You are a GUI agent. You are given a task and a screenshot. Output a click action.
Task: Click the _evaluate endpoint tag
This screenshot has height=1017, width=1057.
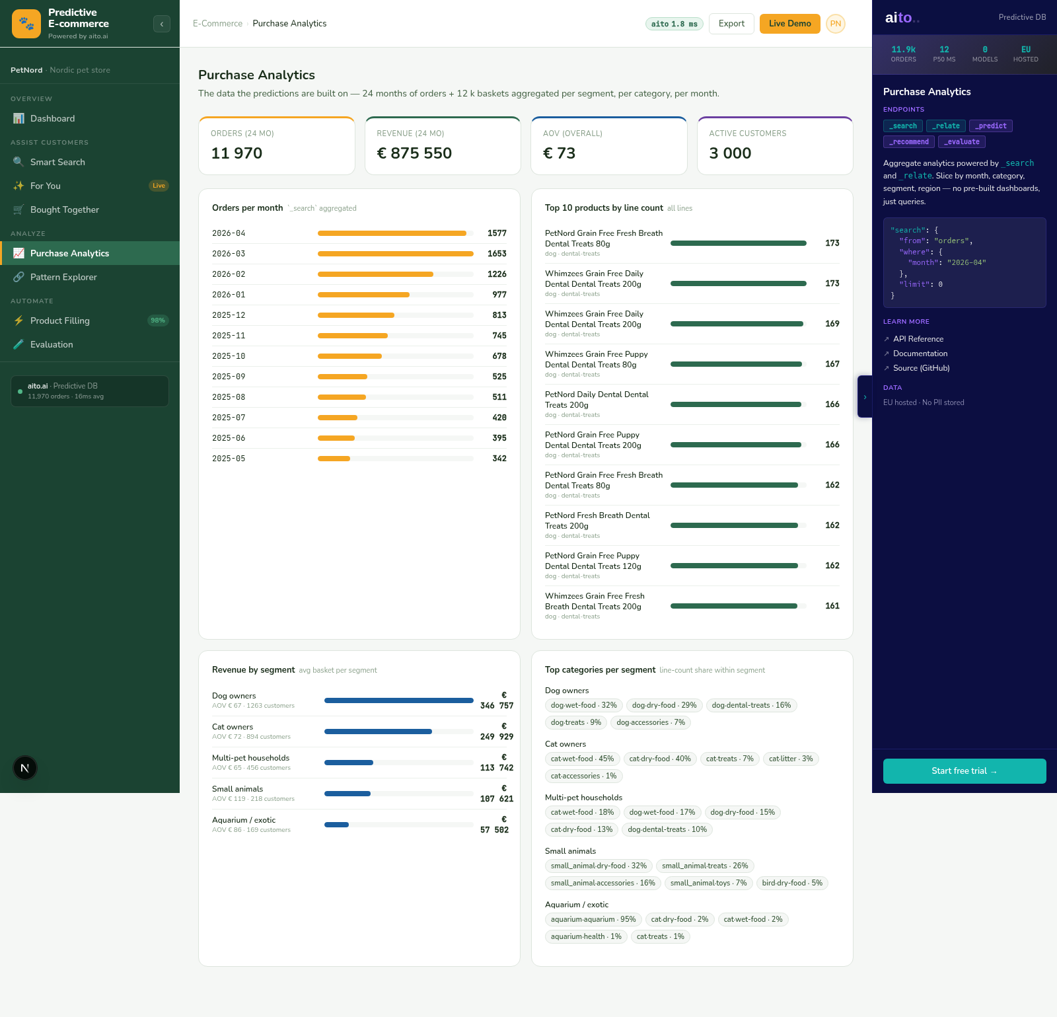tap(962, 141)
